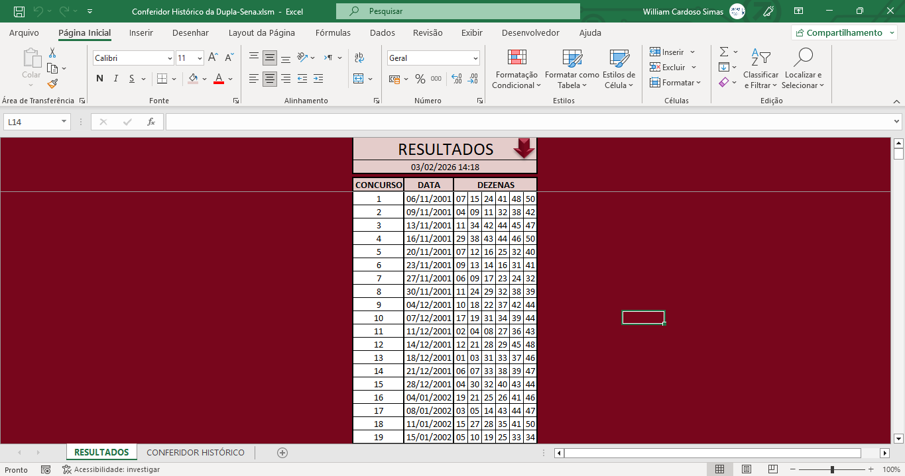Viewport: 905px width, 476px height.
Task: Center text horizontally
Action: (x=270, y=79)
